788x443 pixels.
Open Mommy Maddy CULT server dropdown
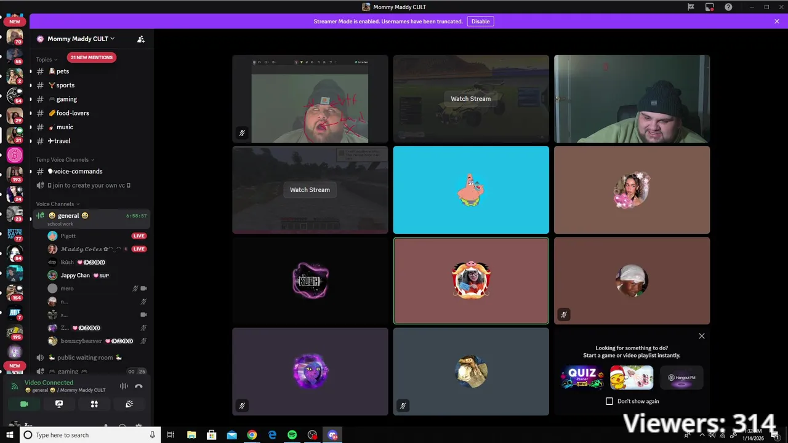click(x=81, y=39)
